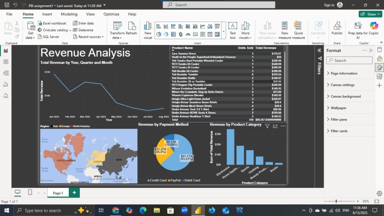
Task: Open OneLake catalog dropdown
Action: [x=54, y=30]
